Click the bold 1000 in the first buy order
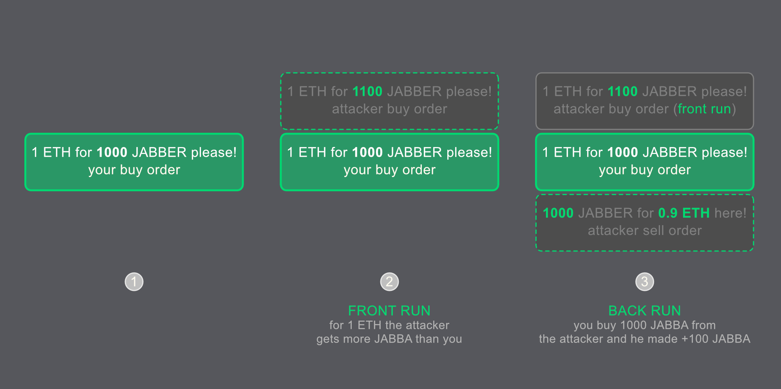The image size is (781, 389). point(112,152)
